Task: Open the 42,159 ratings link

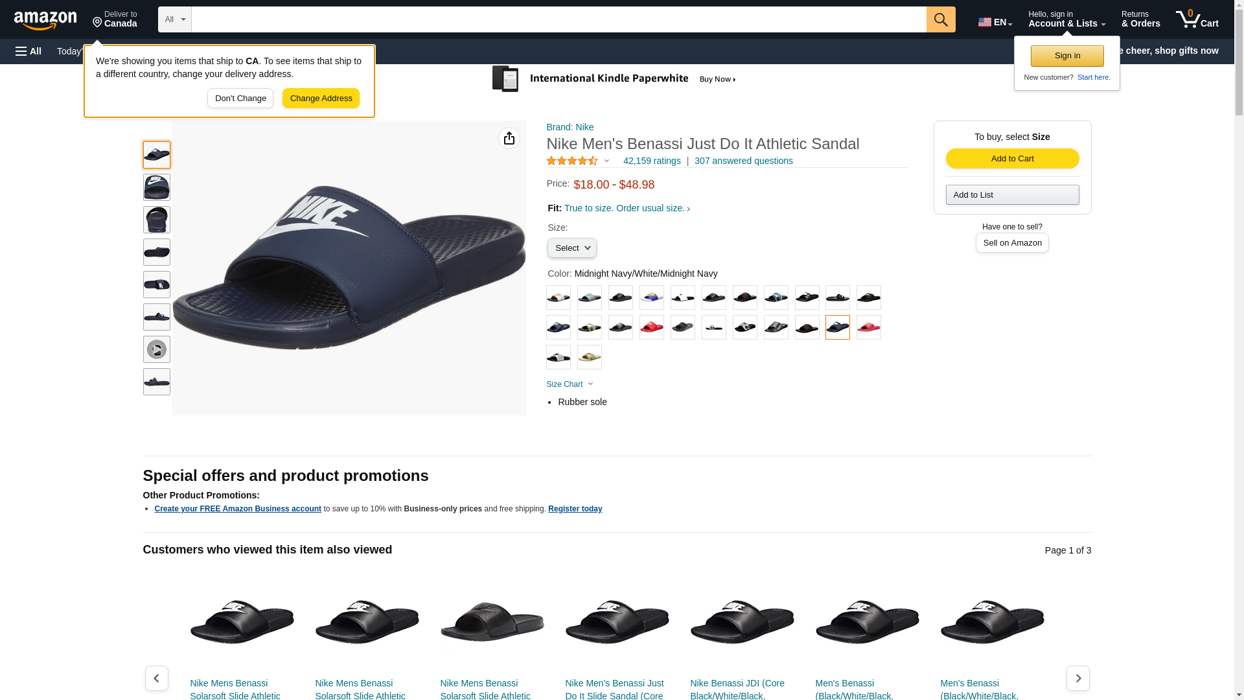Action: [651, 161]
